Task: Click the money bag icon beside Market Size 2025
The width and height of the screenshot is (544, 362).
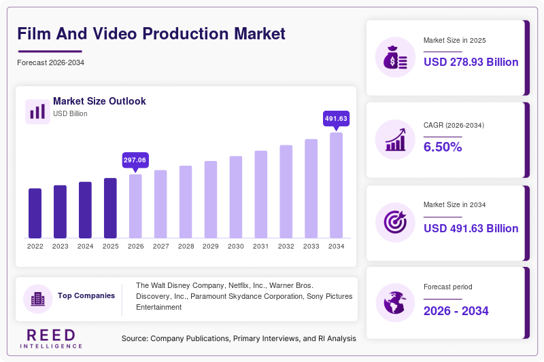Action: point(395,57)
